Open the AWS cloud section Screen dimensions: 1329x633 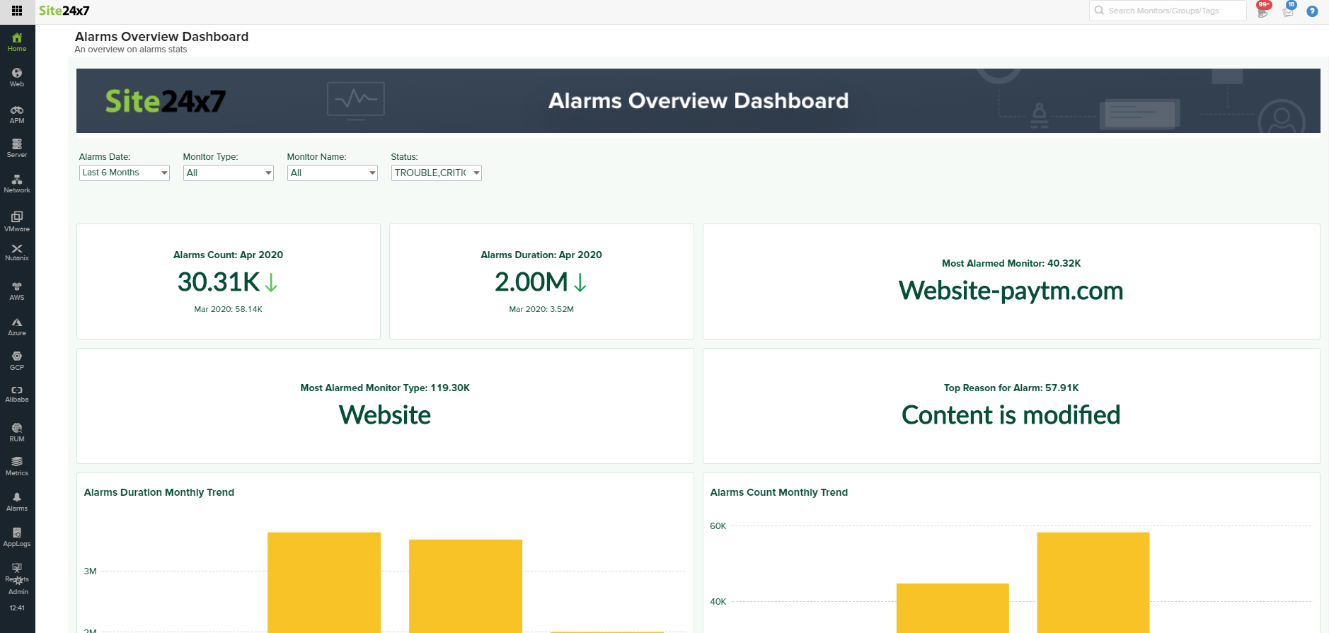pyautogui.click(x=17, y=291)
